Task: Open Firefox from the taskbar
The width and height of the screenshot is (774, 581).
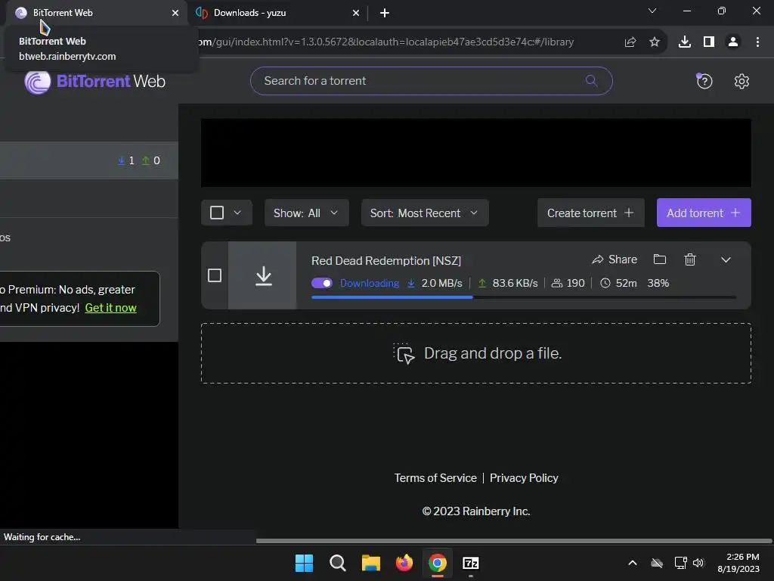Action: coord(404,563)
